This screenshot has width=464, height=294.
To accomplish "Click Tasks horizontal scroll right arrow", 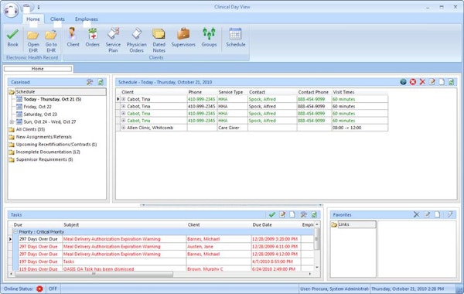I will [310, 274].
